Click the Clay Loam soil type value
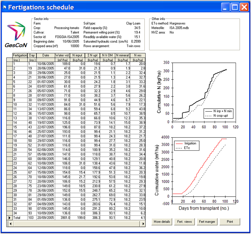The image size is (251, 234). 133,23
